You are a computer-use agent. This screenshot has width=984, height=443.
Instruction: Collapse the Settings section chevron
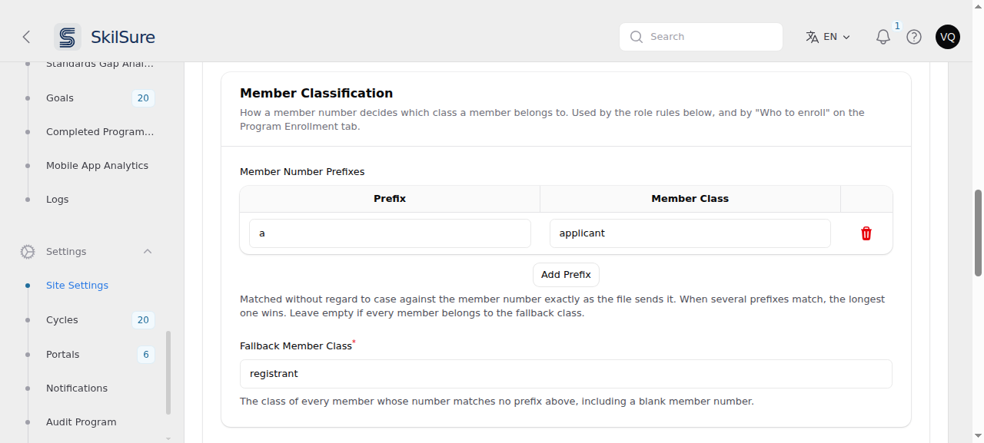tap(148, 252)
